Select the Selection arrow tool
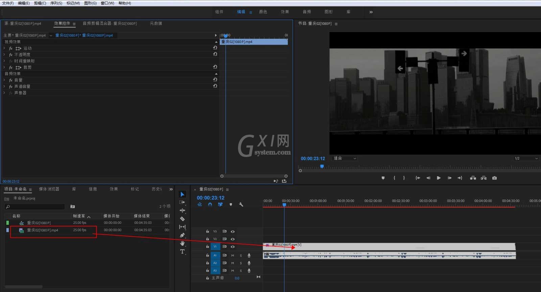Viewport: 541px width, 292px height. point(182,194)
